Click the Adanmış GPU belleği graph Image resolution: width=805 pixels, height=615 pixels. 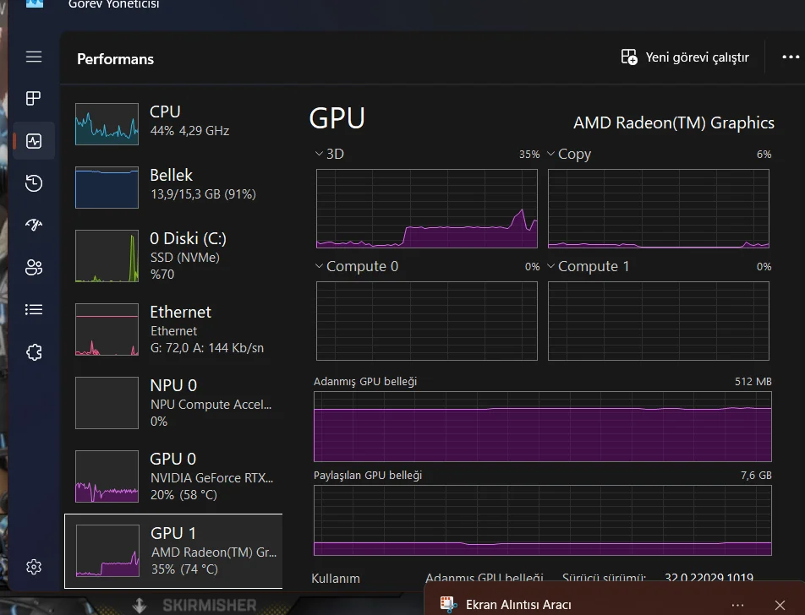[x=543, y=427]
